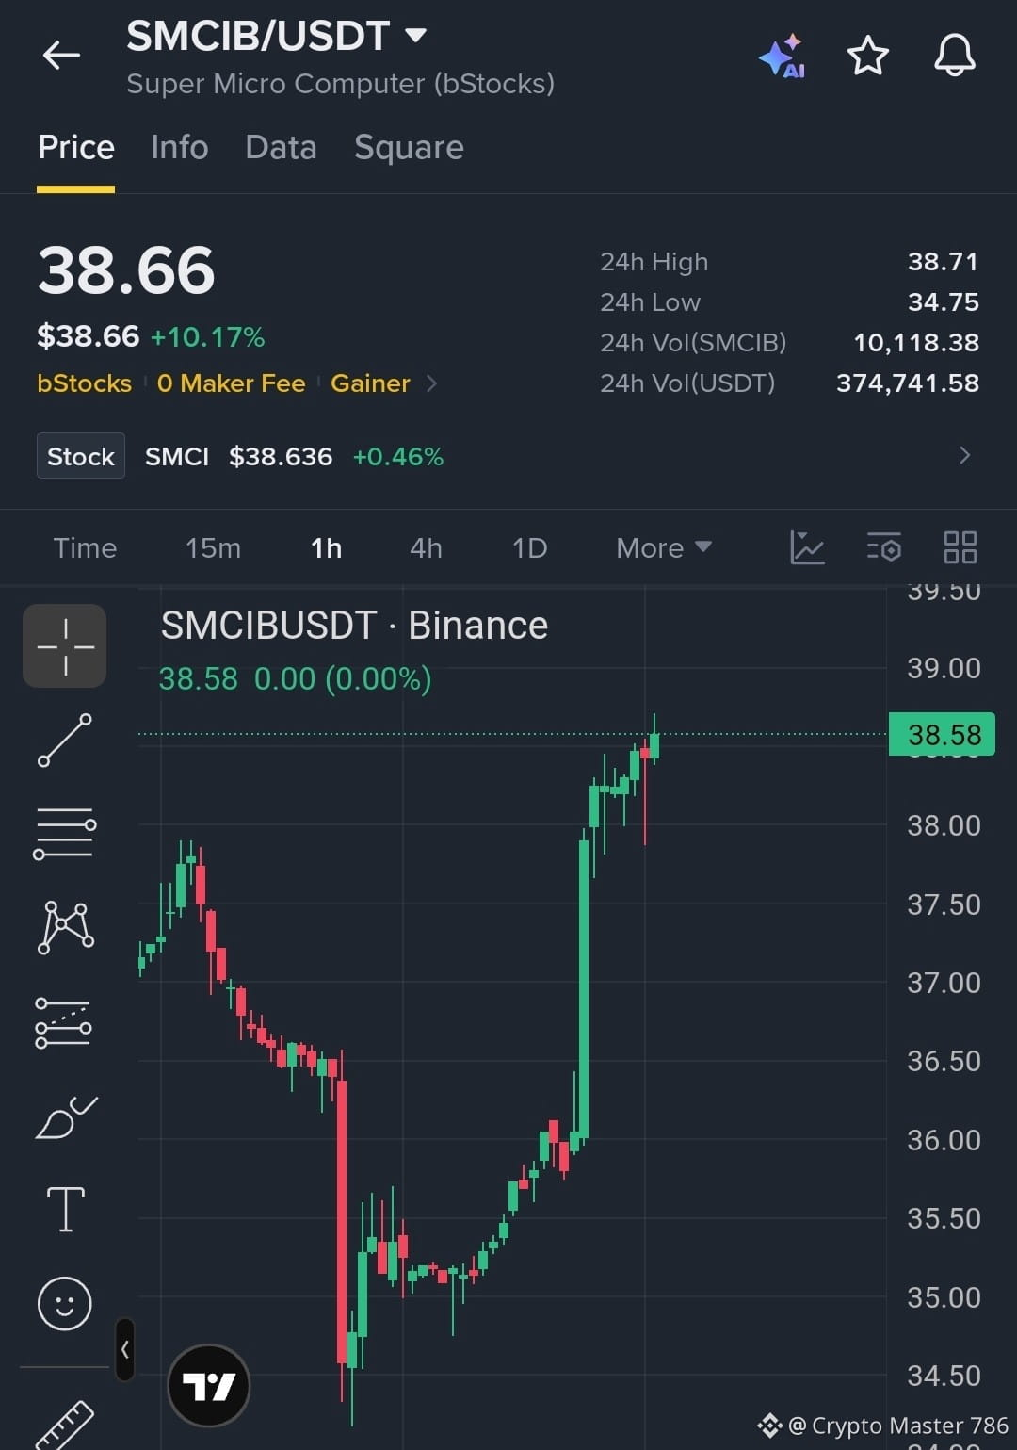1017x1450 pixels.
Task: Add pair to favorites with star
Action: pos(868,56)
